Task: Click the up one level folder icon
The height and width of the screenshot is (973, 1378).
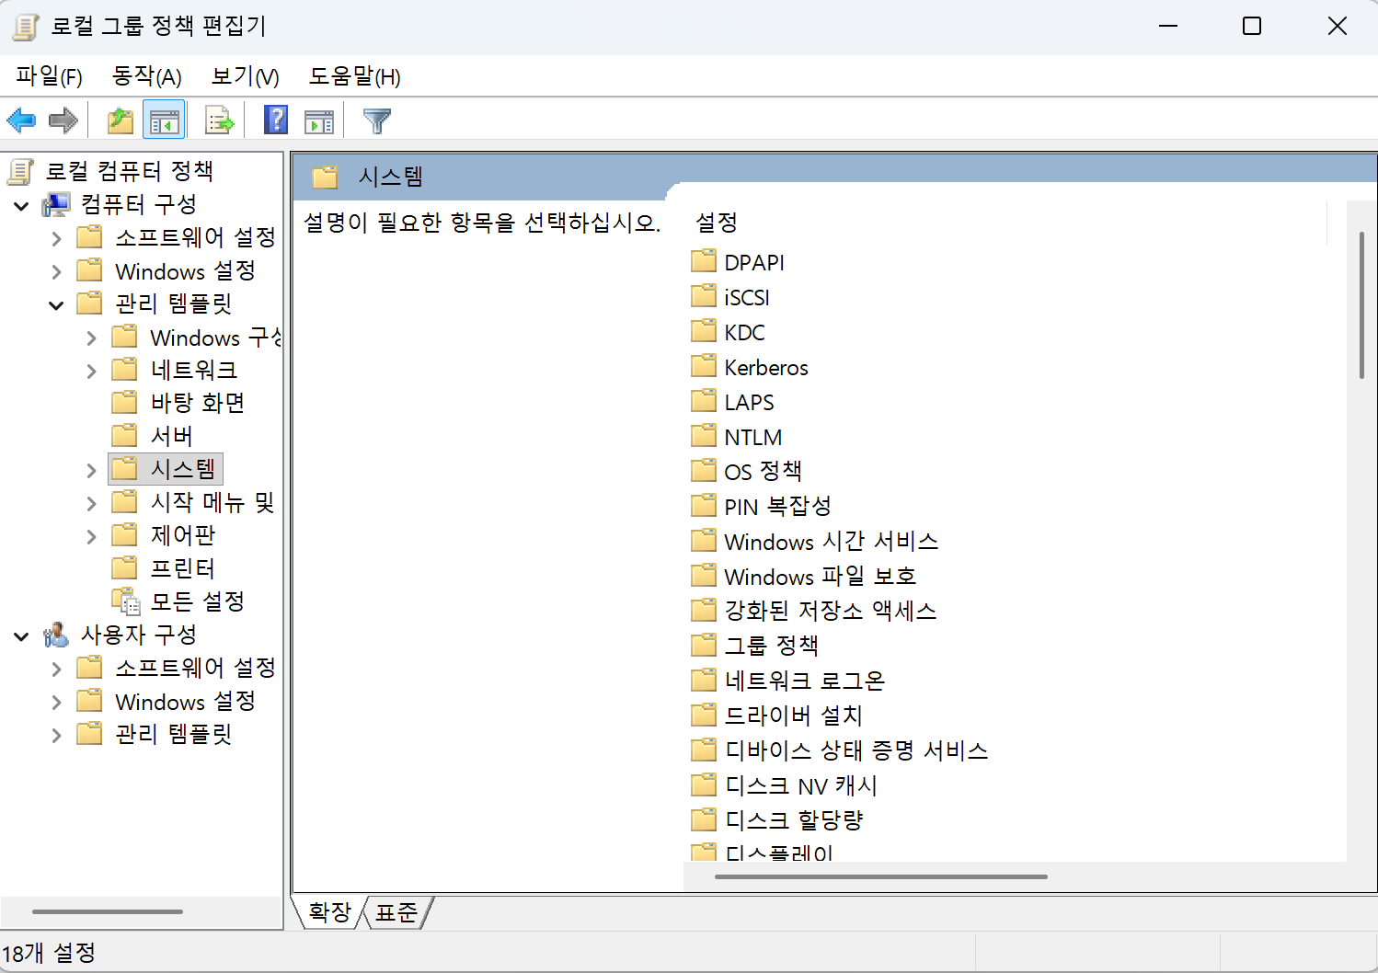Action: tap(120, 120)
